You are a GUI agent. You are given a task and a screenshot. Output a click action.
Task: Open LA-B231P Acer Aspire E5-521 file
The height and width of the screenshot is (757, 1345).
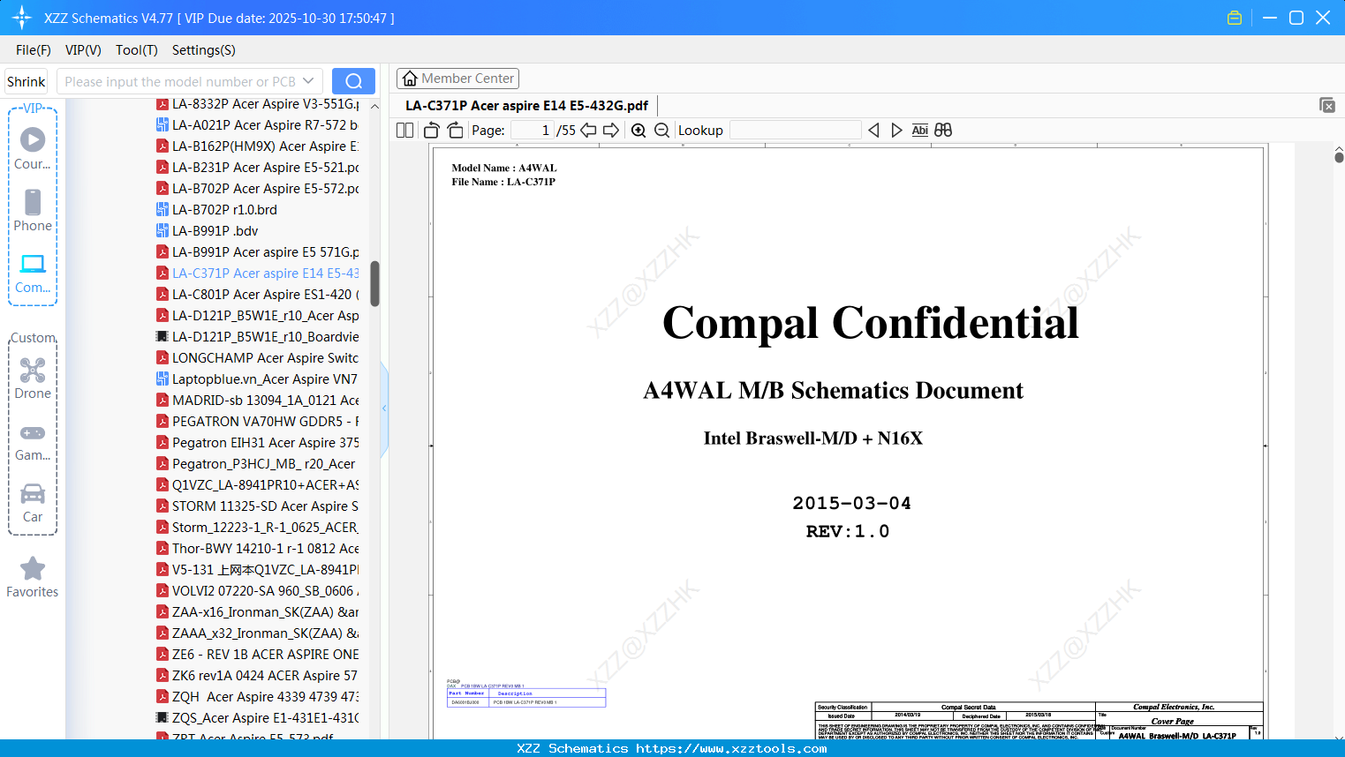[257, 168]
